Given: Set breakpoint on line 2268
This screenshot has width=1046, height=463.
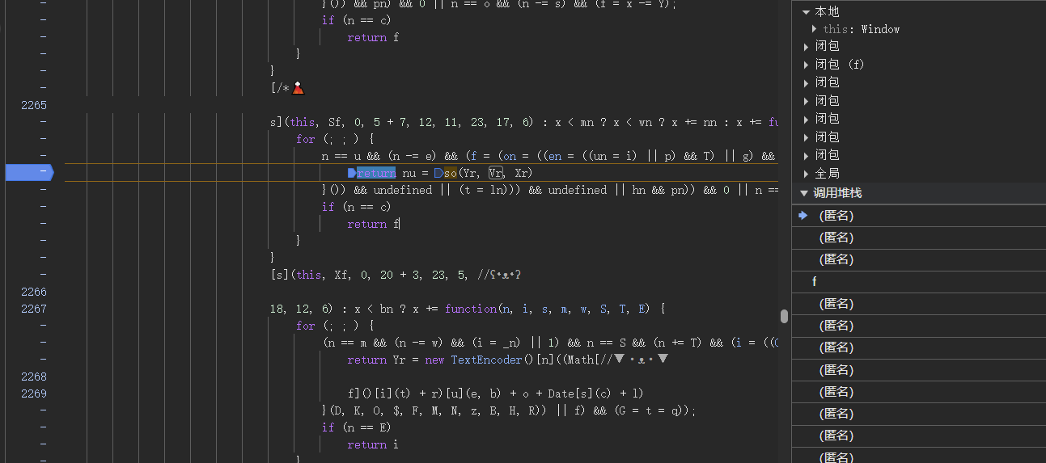Looking at the screenshot, I should coord(34,377).
